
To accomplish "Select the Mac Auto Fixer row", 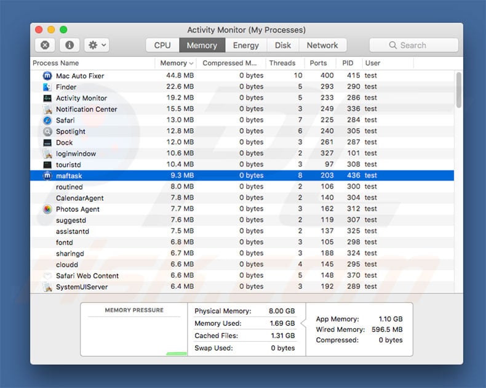I will 242,76.
